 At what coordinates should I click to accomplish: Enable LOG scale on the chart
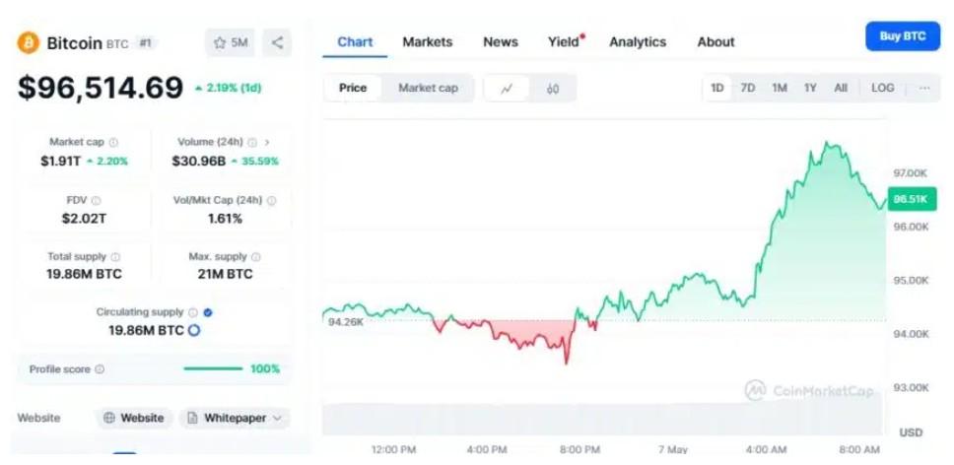(x=882, y=88)
